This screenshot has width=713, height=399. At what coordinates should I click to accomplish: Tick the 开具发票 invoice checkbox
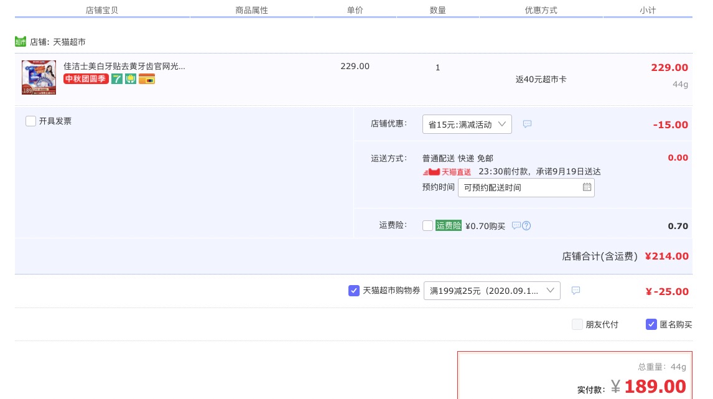(30, 121)
